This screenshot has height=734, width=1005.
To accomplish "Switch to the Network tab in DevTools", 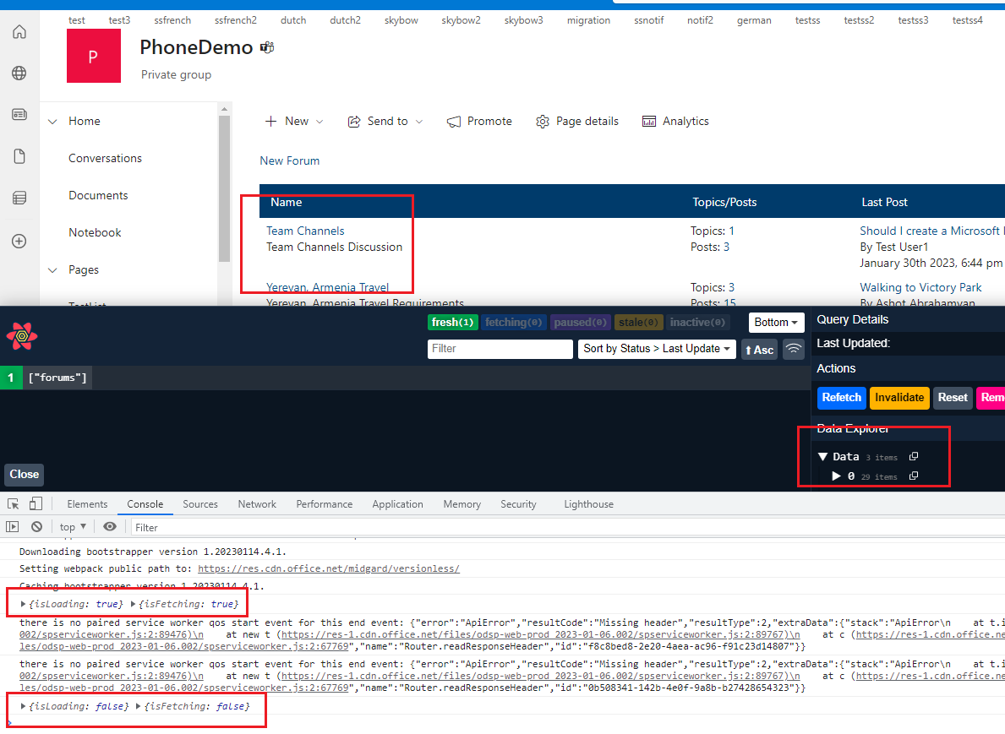I will tap(257, 504).
